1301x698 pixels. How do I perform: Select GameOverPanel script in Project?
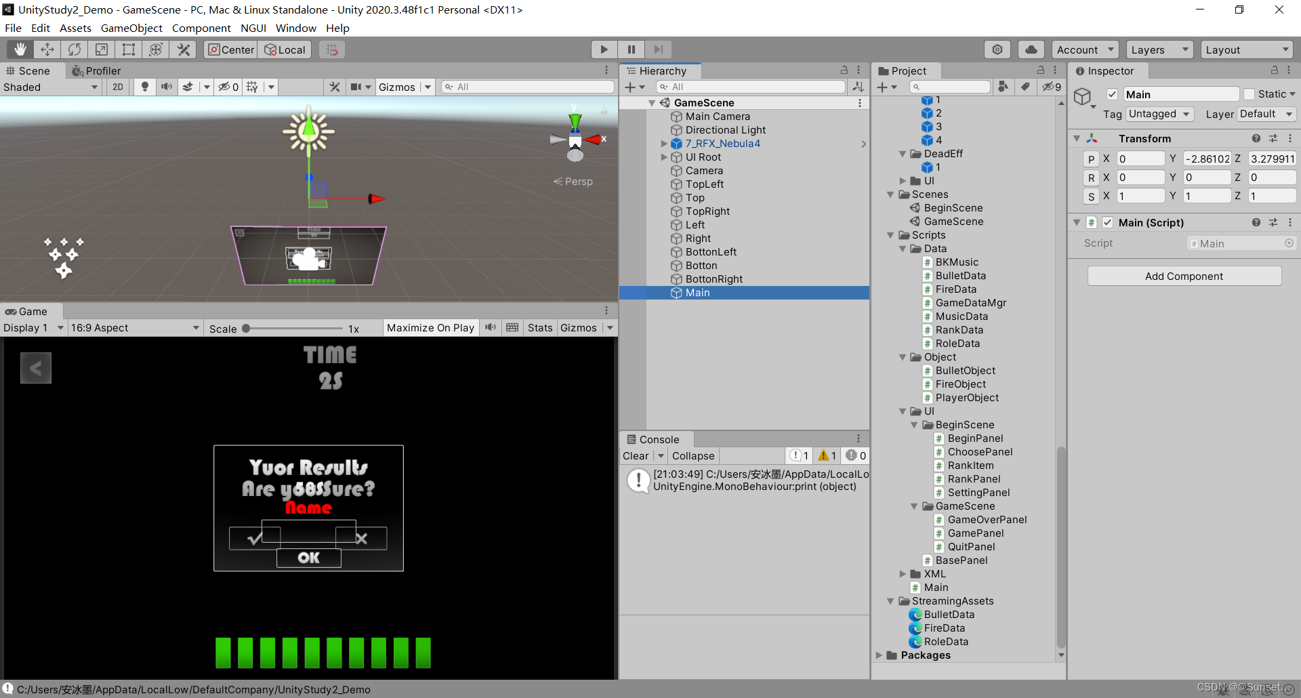pyautogui.click(x=987, y=520)
